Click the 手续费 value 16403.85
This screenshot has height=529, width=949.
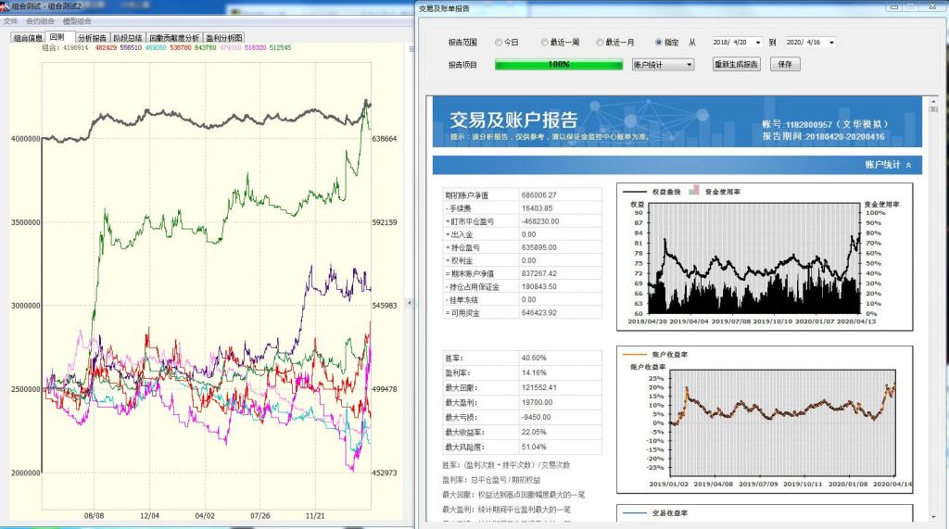[x=537, y=208]
